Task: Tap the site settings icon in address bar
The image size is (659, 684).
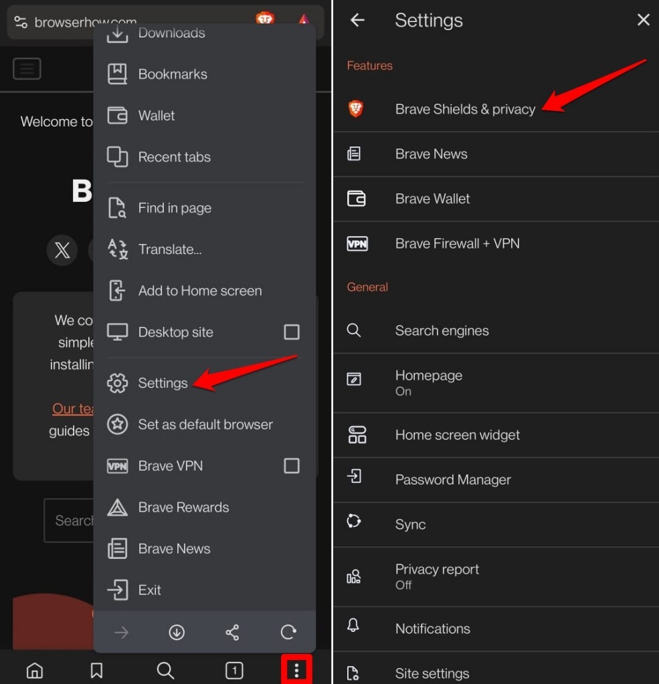Action: 21,22
